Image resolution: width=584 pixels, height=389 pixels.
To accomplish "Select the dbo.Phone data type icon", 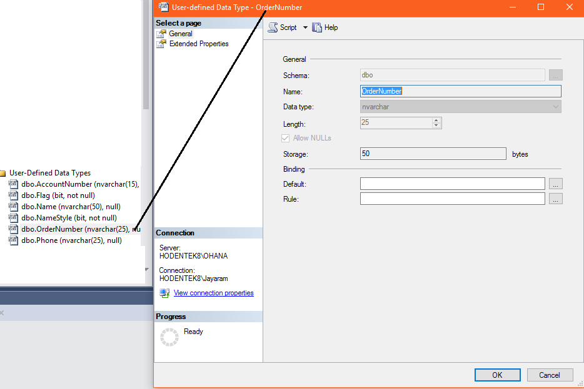I will pyautogui.click(x=14, y=240).
